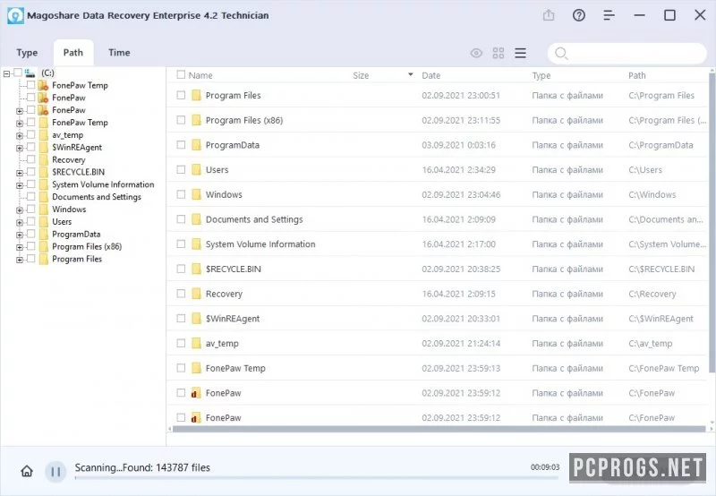Expand $RECYCLE.BIN node in tree
The width and height of the screenshot is (716, 496).
(x=19, y=173)
